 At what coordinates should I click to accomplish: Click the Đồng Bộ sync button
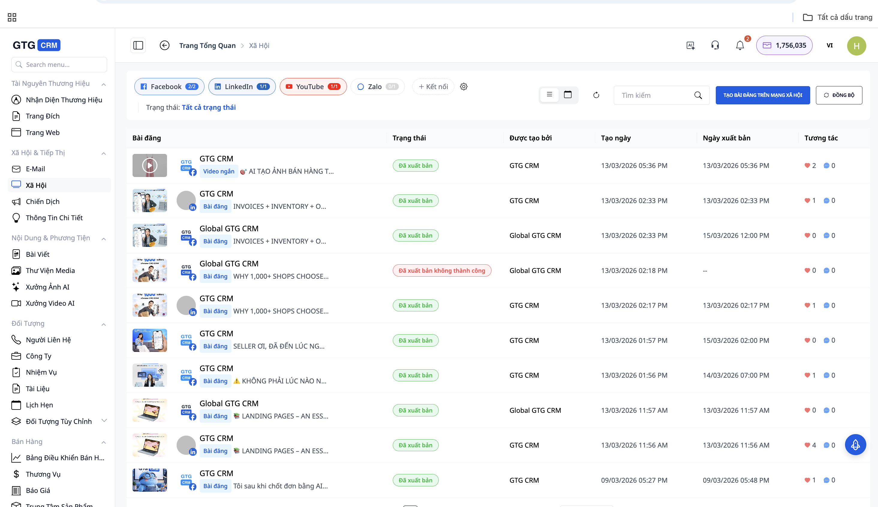[x=839, y=95]
